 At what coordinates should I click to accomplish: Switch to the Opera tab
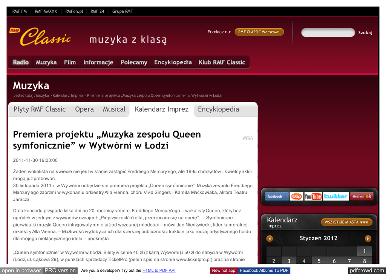tap(84, 109)
